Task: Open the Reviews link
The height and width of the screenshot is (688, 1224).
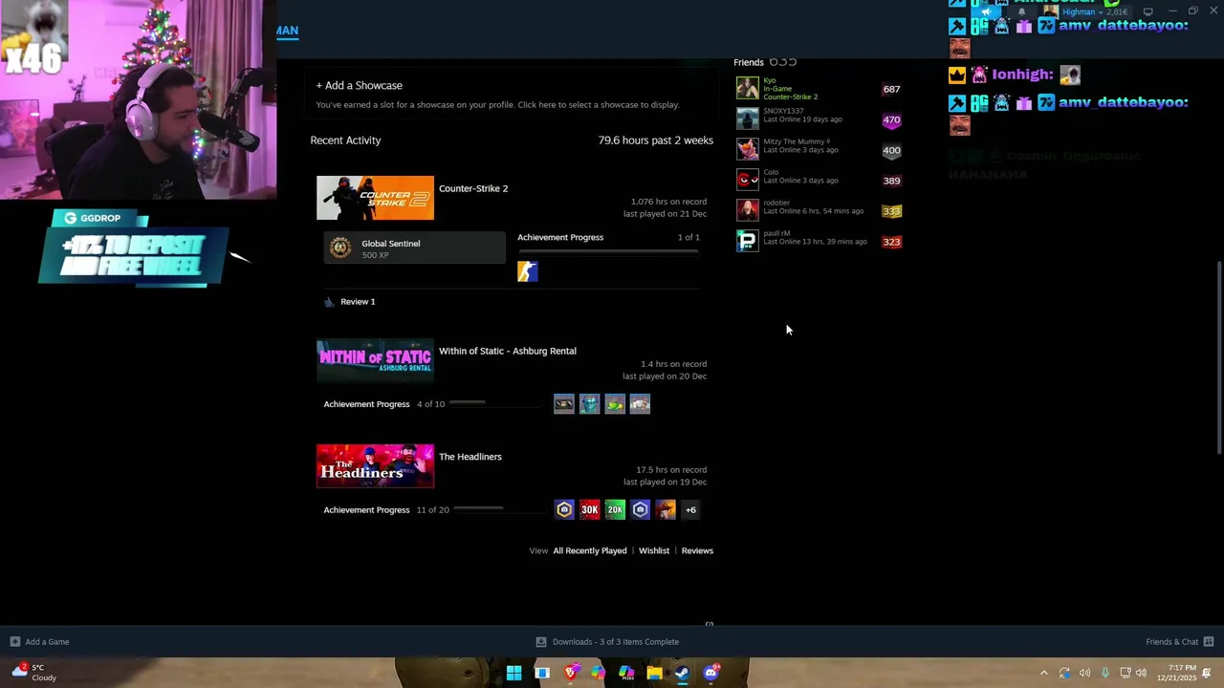Action: pos(697,550)
